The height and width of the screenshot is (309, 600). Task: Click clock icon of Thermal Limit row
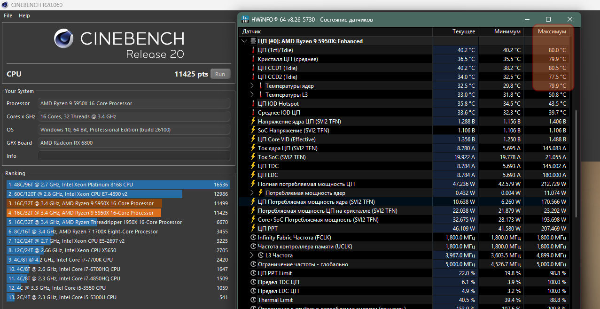tap(253, 300)
